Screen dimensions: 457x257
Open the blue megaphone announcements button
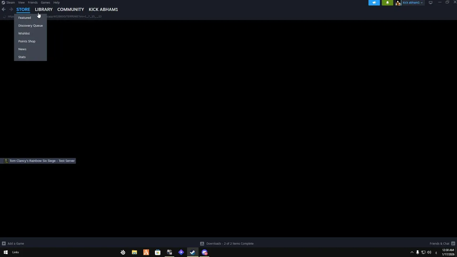[x=374, y=2]
